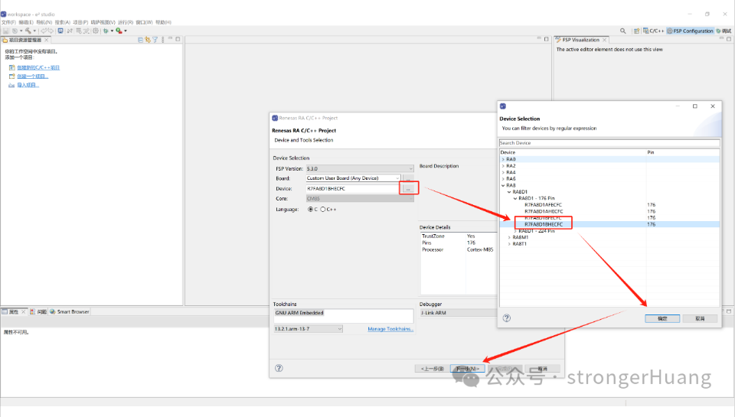Click the blue monitor icon in toolbar
Screen dimensions: 735x417
coord(60,31)
